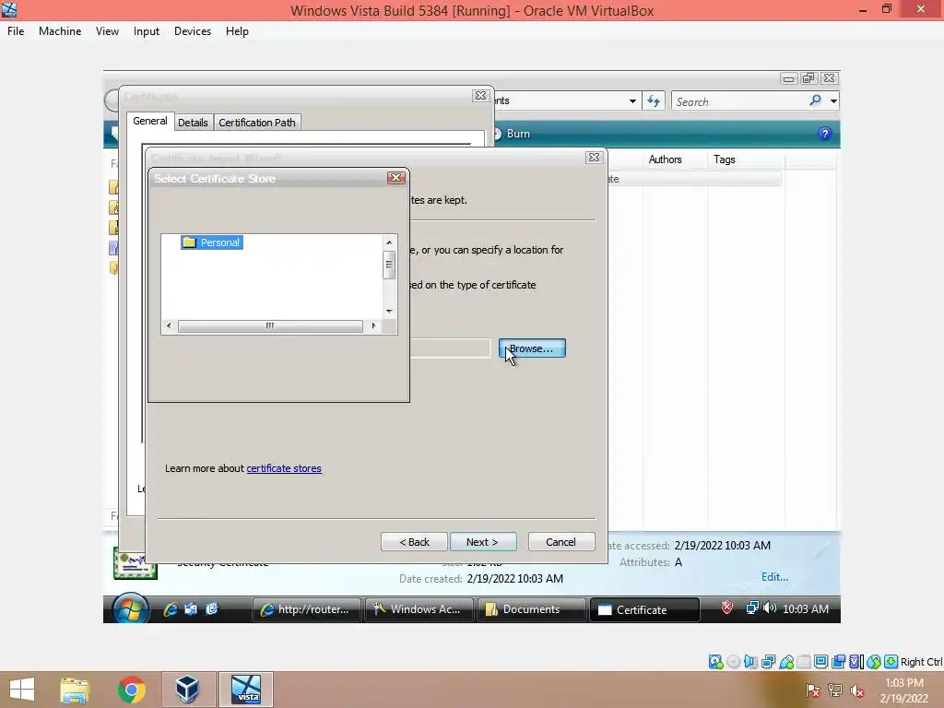Open Google Chrome from host taskbar
Viewport: 944px width, 708px height.
[131, 690]
